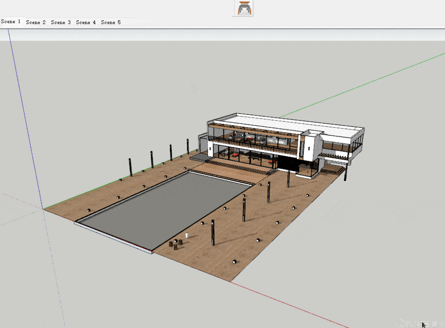This screenshot has height=328, width=445.
Task: Go to the Scene 4 tab
Action: pyautogui.click(x=86, y=22)
